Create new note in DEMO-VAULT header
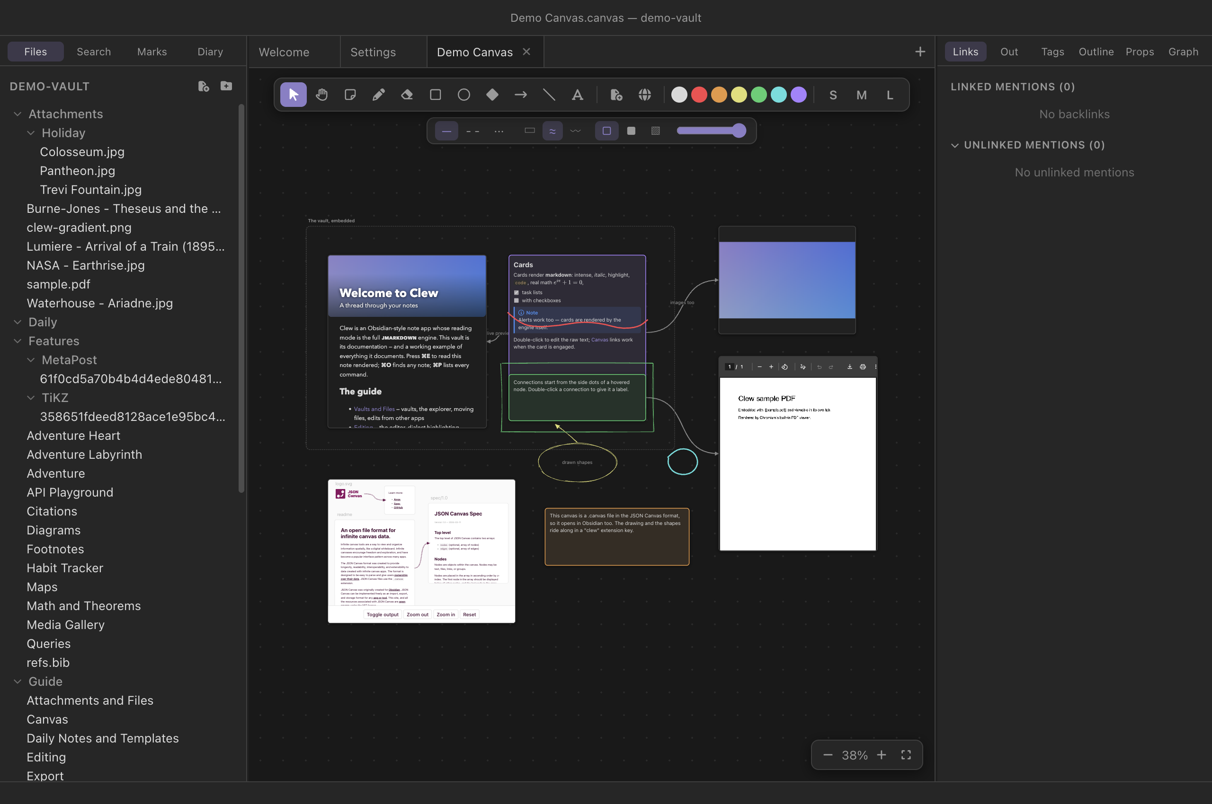This screenshot has width=1212, height=804. 203,86
